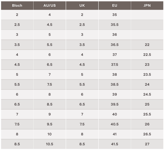This screenshot has height=150, width=164.
Task: Select AU/US size 8.5 cell
Action: (x=50, y=104)
